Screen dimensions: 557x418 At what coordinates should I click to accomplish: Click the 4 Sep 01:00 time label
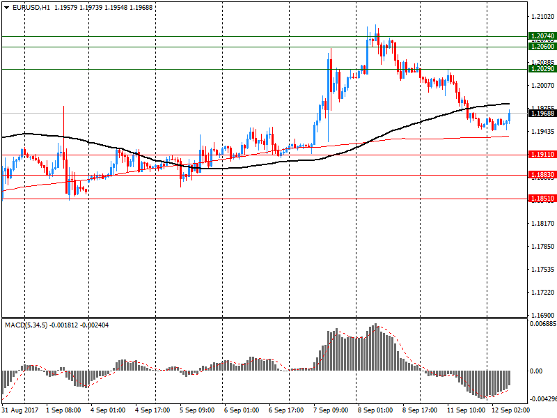click(x=108, y=410)
